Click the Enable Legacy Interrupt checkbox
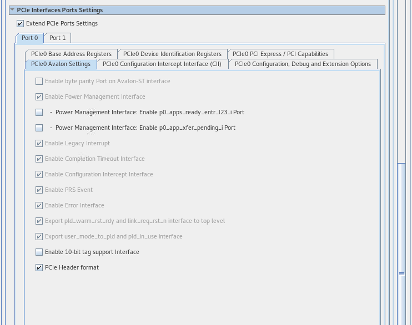The height and width of the screenshot is (325, 412). tap(39, 144)
